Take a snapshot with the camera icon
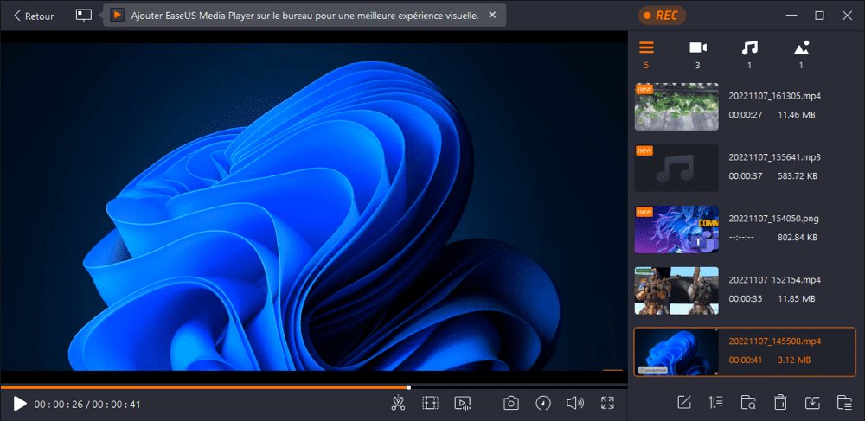The image size is (865, 421). click(x=511, y=404)
